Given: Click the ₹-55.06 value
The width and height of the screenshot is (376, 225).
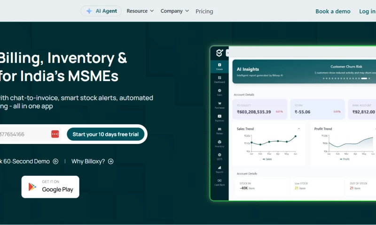Looking at the screenshot, I should tap(302, 112).
